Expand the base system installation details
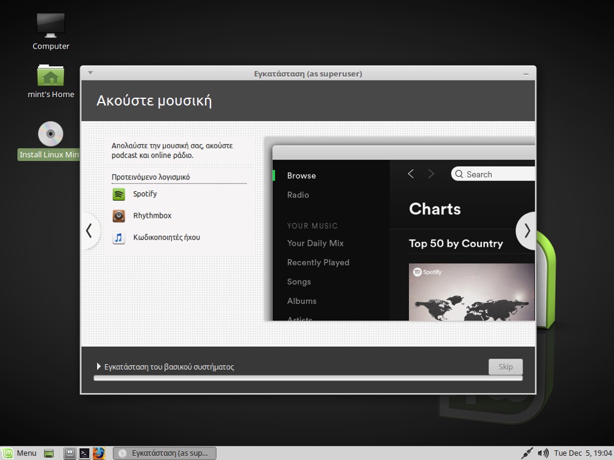This screenshot has width=614, height=460. [99, 367]
